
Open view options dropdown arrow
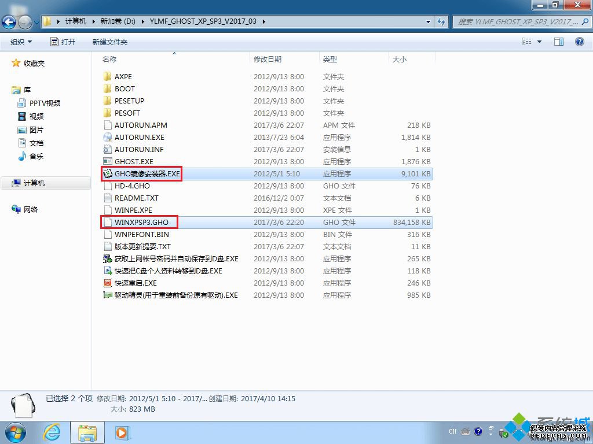[x=539, y=42]
